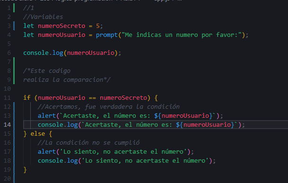
Task: Click "${numeroUsuario}" in the line 13 alert
Action: pyautogui.click(x=183, y=116)
